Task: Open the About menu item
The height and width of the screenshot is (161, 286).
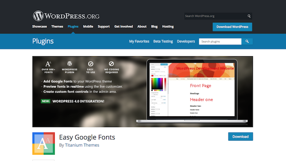Action: click(142, 26)
